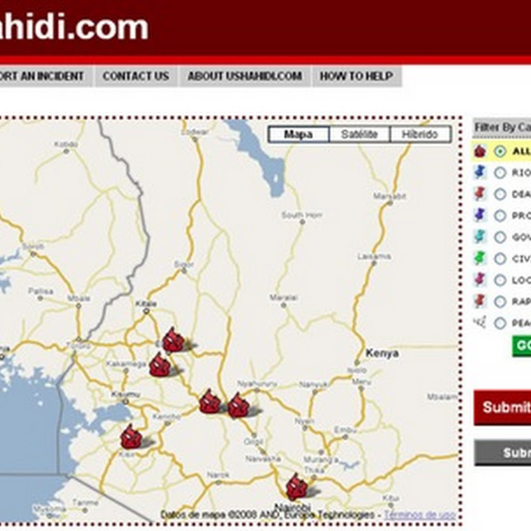
Task: Click the Lodwar town label
Action: (194, 131)
